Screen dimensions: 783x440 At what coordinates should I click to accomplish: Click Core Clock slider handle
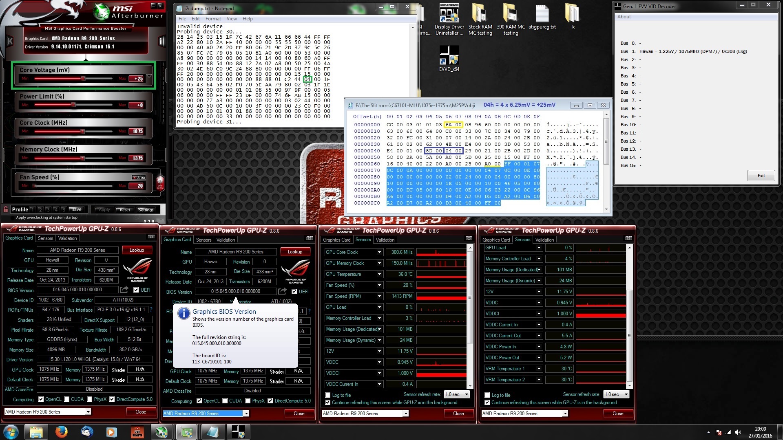click(83, 131)
